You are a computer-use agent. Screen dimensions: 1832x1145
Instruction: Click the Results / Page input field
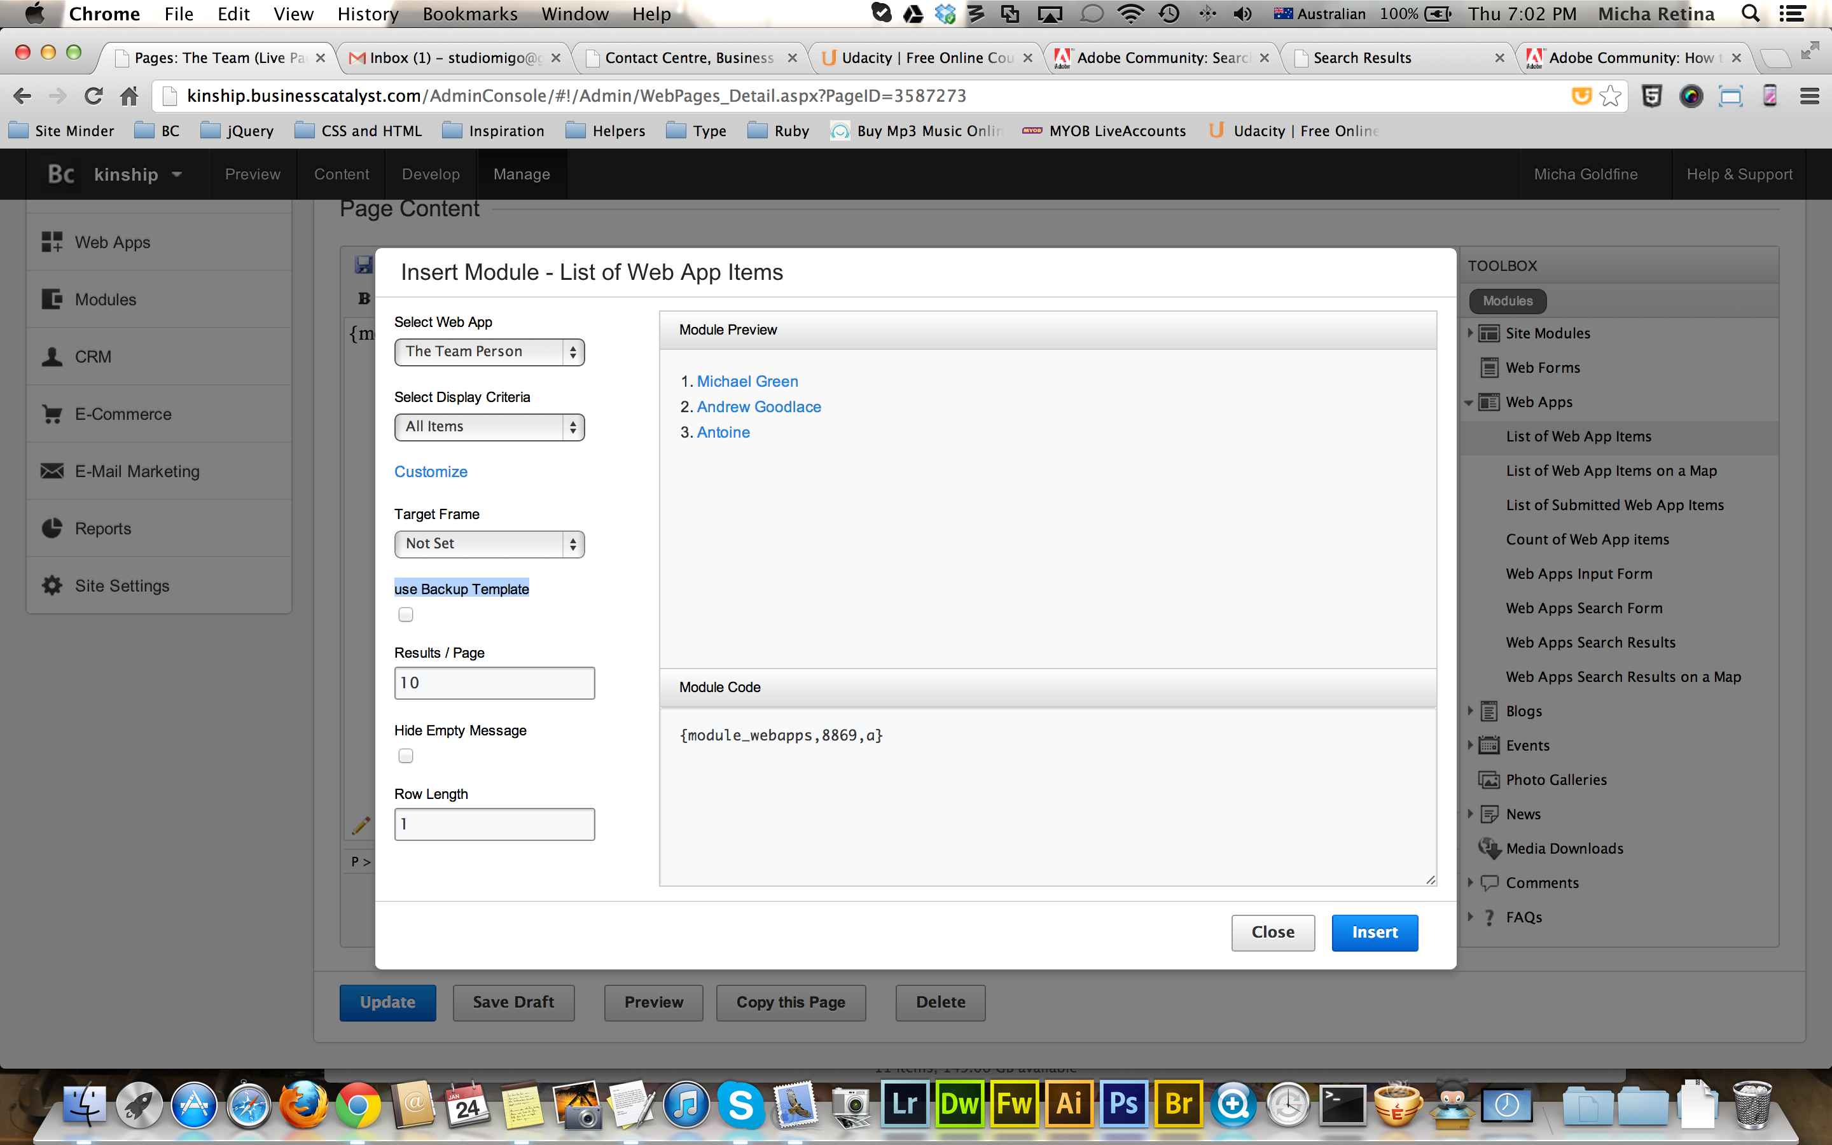494,683
